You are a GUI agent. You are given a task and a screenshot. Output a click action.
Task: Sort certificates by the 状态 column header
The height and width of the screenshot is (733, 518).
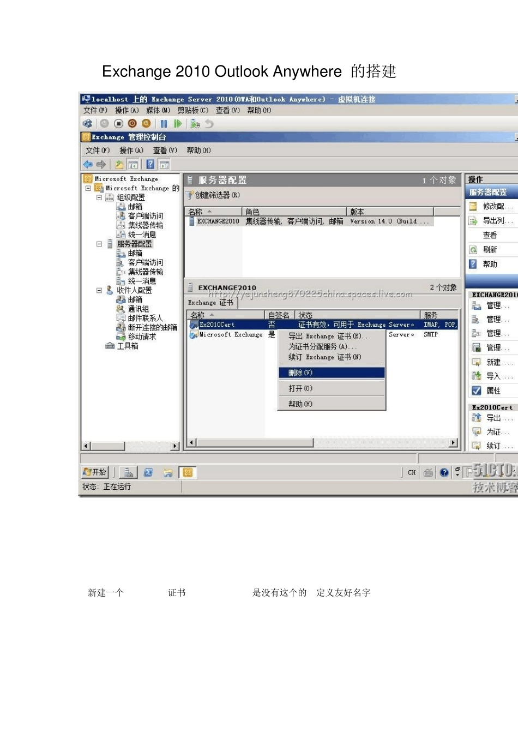click(x=358, y=315)
